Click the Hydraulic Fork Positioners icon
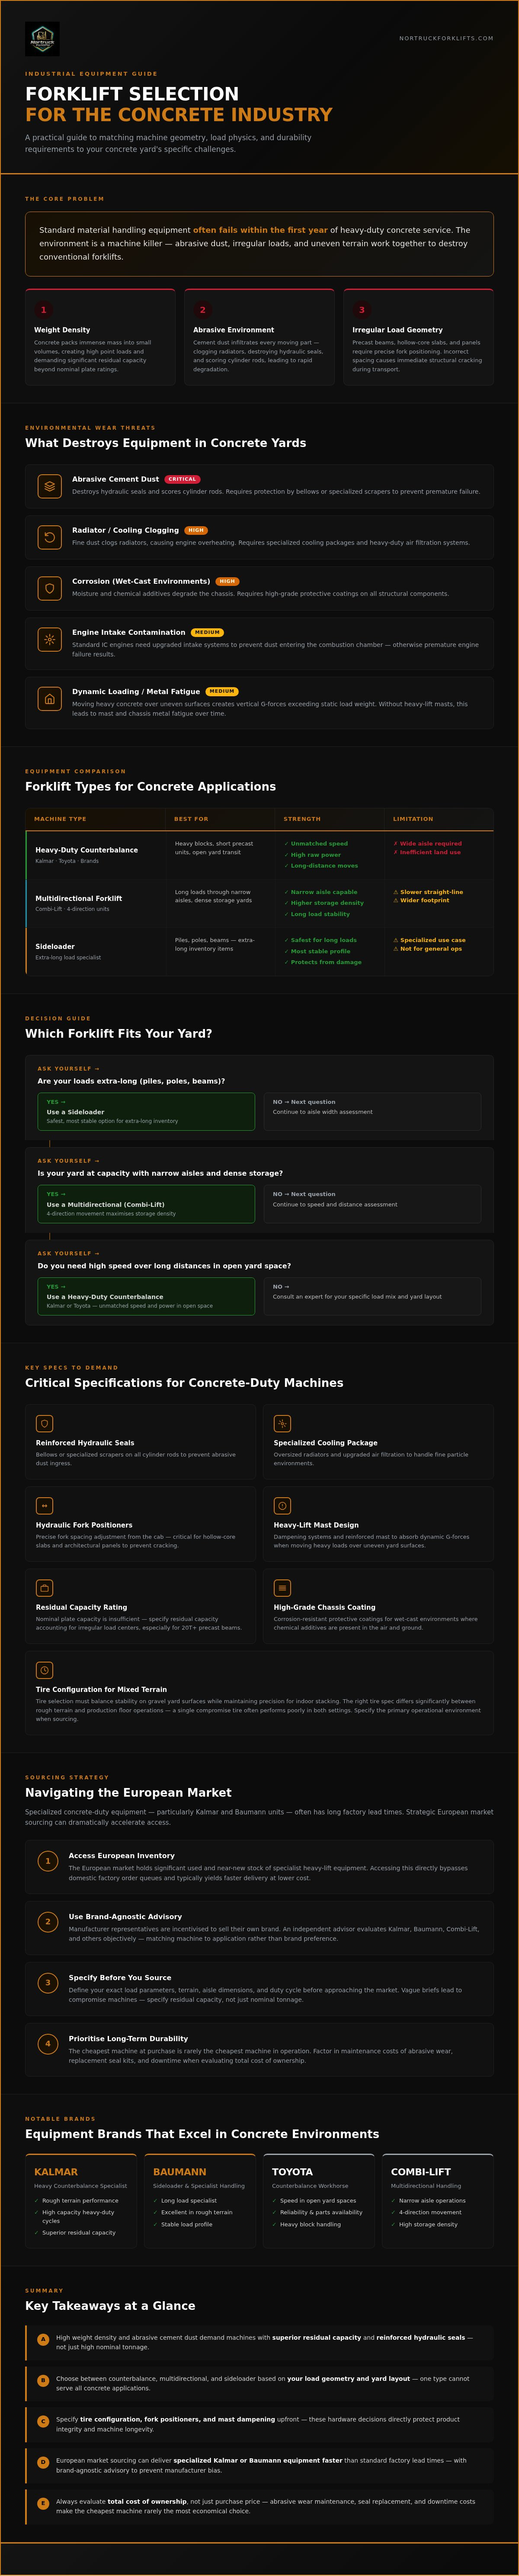519x2576 pixels. pyautogui.click(x=44, y=1505)
